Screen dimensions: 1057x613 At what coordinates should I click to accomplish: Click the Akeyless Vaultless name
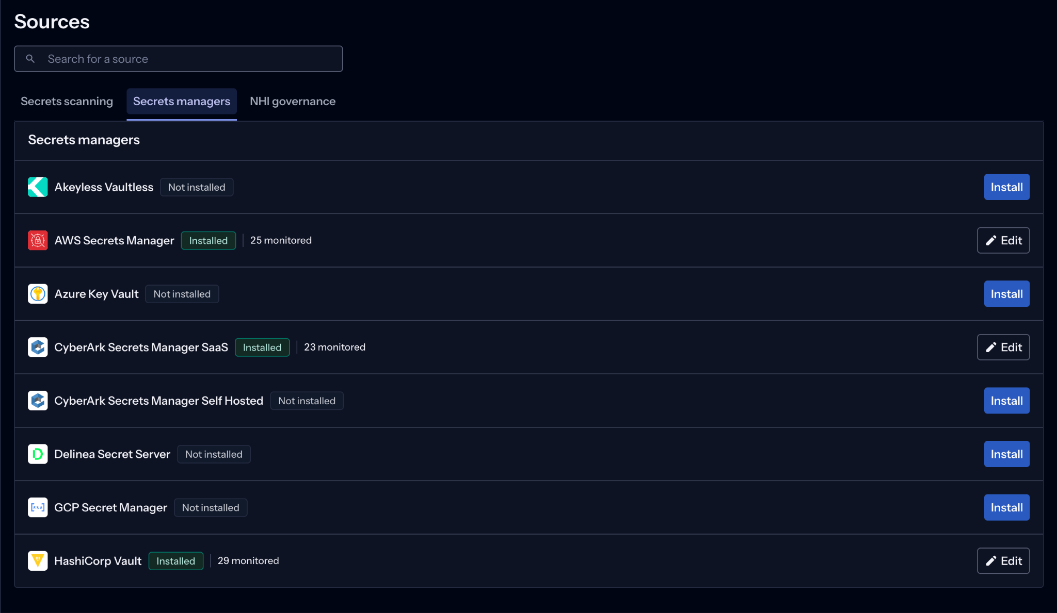104,187
